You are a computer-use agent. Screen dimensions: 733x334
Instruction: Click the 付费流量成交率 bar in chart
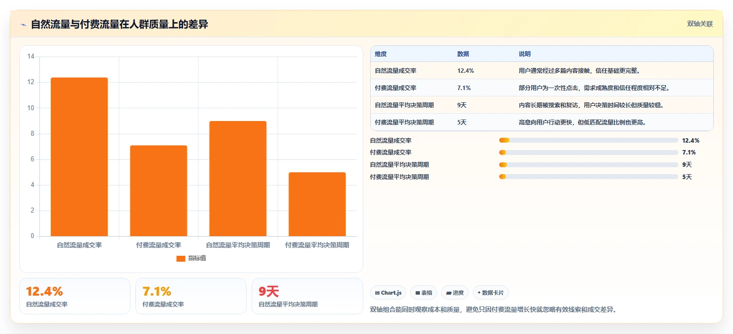159,191
